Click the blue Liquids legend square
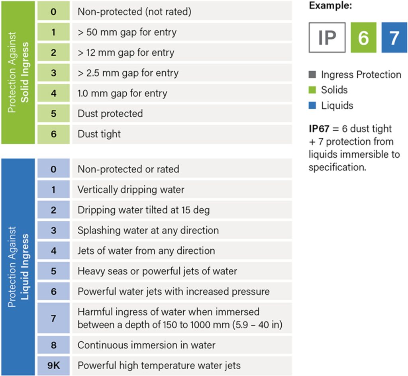Viewport: 408px width, 376px height. click(x=312, y=106)
